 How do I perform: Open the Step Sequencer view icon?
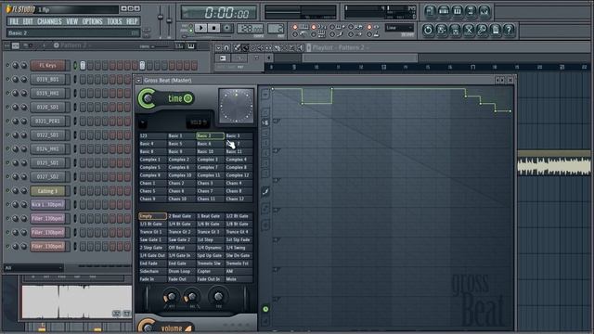click(x=444, y=11)
